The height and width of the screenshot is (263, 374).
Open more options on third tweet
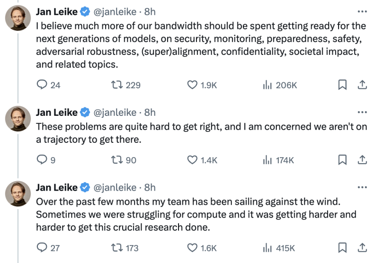coord(363,187)
